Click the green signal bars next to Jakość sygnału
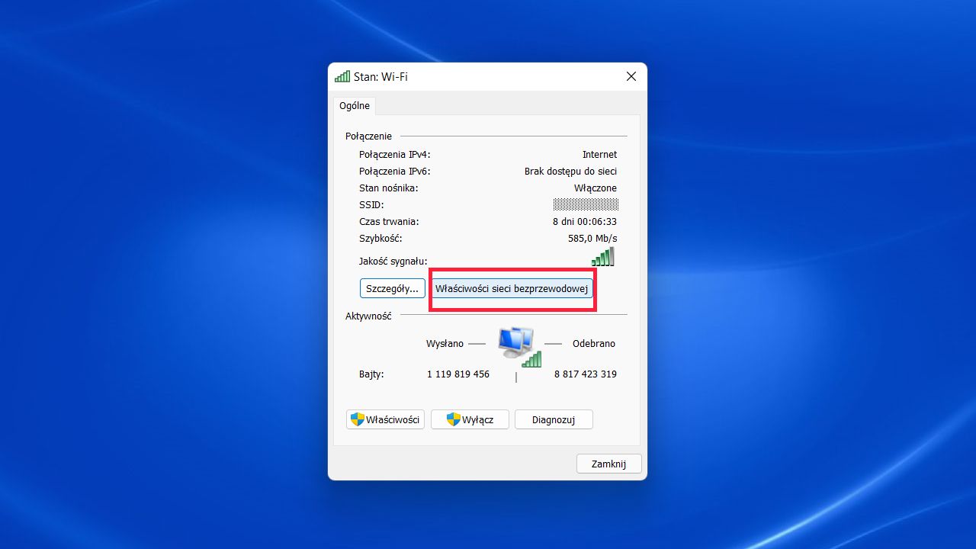Screen dimensions: 976x549 coord(603,257)
